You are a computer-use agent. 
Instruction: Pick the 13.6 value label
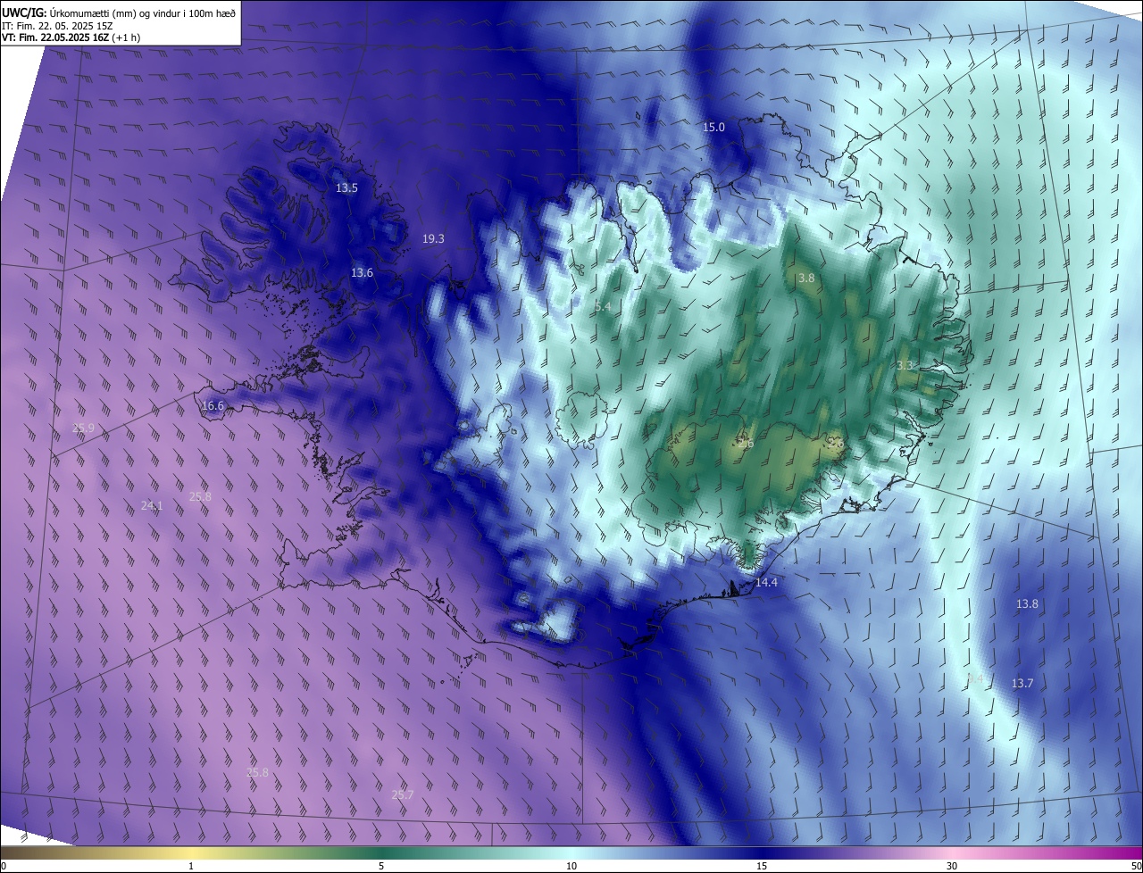[x=362, y=273]
